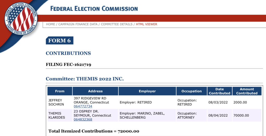Open CAMPAIGN FINANCE DATA breadcrumb

tap(78, 24)
